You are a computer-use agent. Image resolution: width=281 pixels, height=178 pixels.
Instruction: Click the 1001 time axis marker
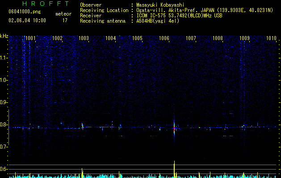coord(30,38)
